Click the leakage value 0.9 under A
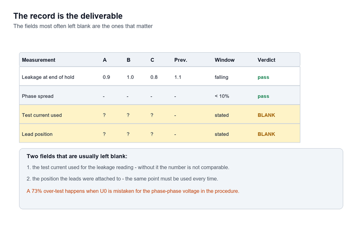The image size is (362, 228). point(106,77)
